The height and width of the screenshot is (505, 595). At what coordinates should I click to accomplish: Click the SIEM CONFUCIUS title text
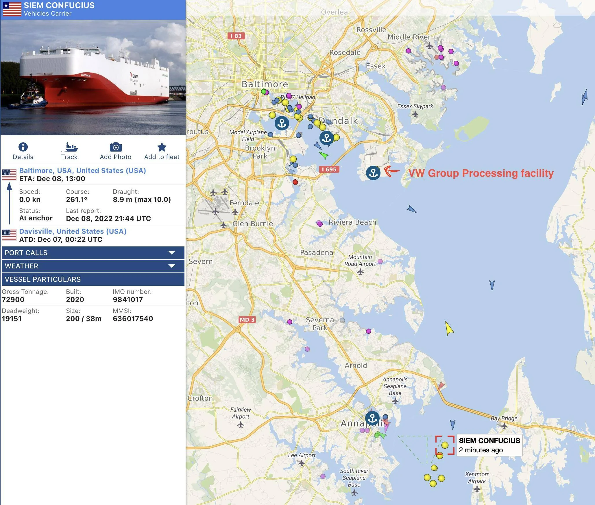pos(59,5)
